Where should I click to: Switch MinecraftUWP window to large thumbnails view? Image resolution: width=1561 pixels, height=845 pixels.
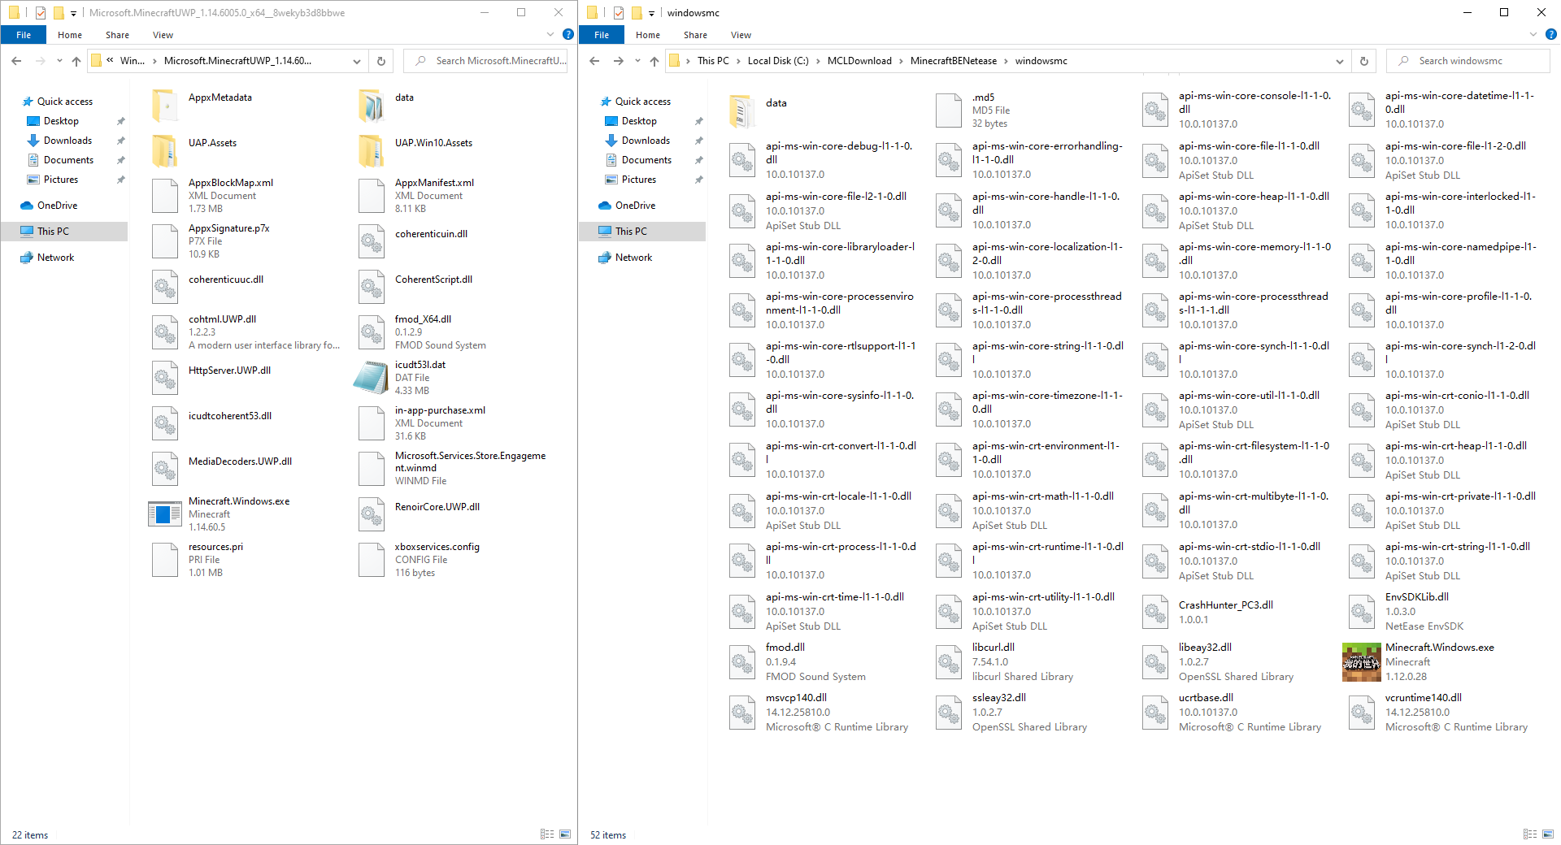(565, 834)
